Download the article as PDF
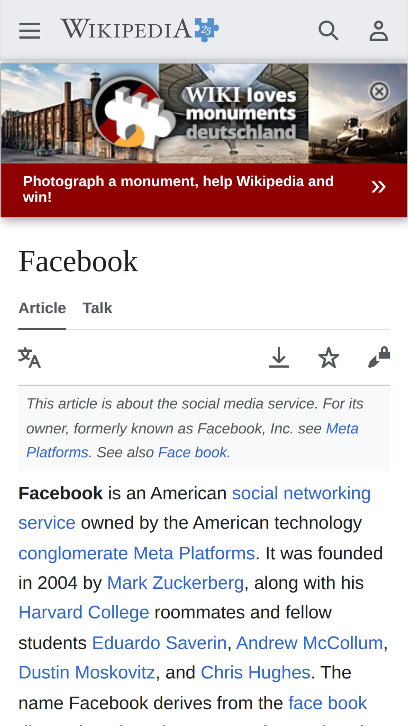Viewport: 408px width, 726px height. [279, 358]
